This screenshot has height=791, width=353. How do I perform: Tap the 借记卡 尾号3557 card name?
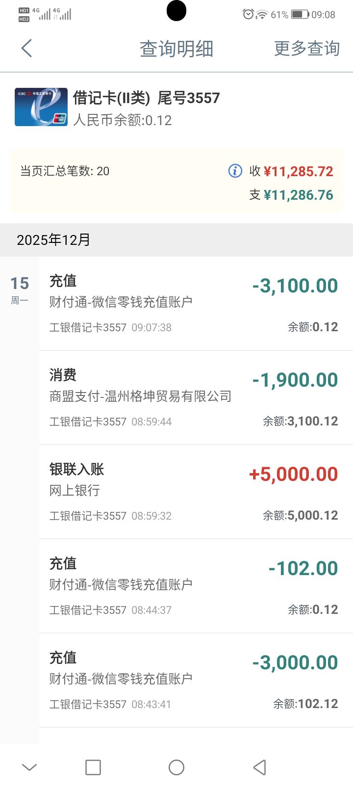pyautogui.click(x=146, y=98)
